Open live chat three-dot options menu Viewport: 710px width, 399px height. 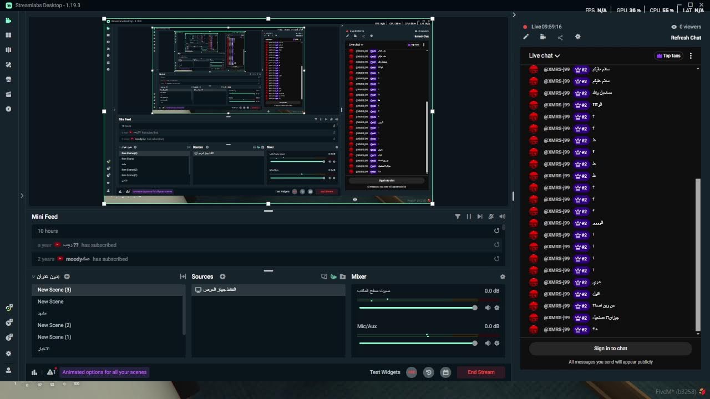tap(691, 55)
